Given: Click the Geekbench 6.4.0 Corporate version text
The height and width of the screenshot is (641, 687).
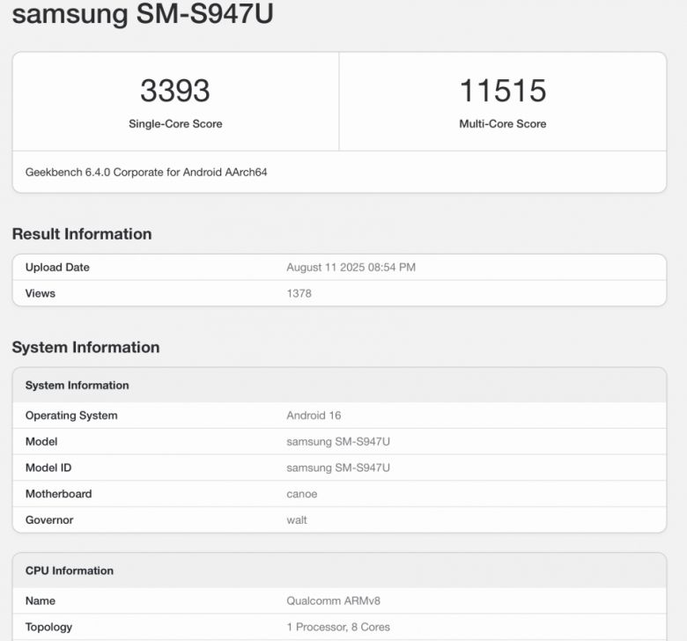Looking at the screenshot, I should point(146,173).
